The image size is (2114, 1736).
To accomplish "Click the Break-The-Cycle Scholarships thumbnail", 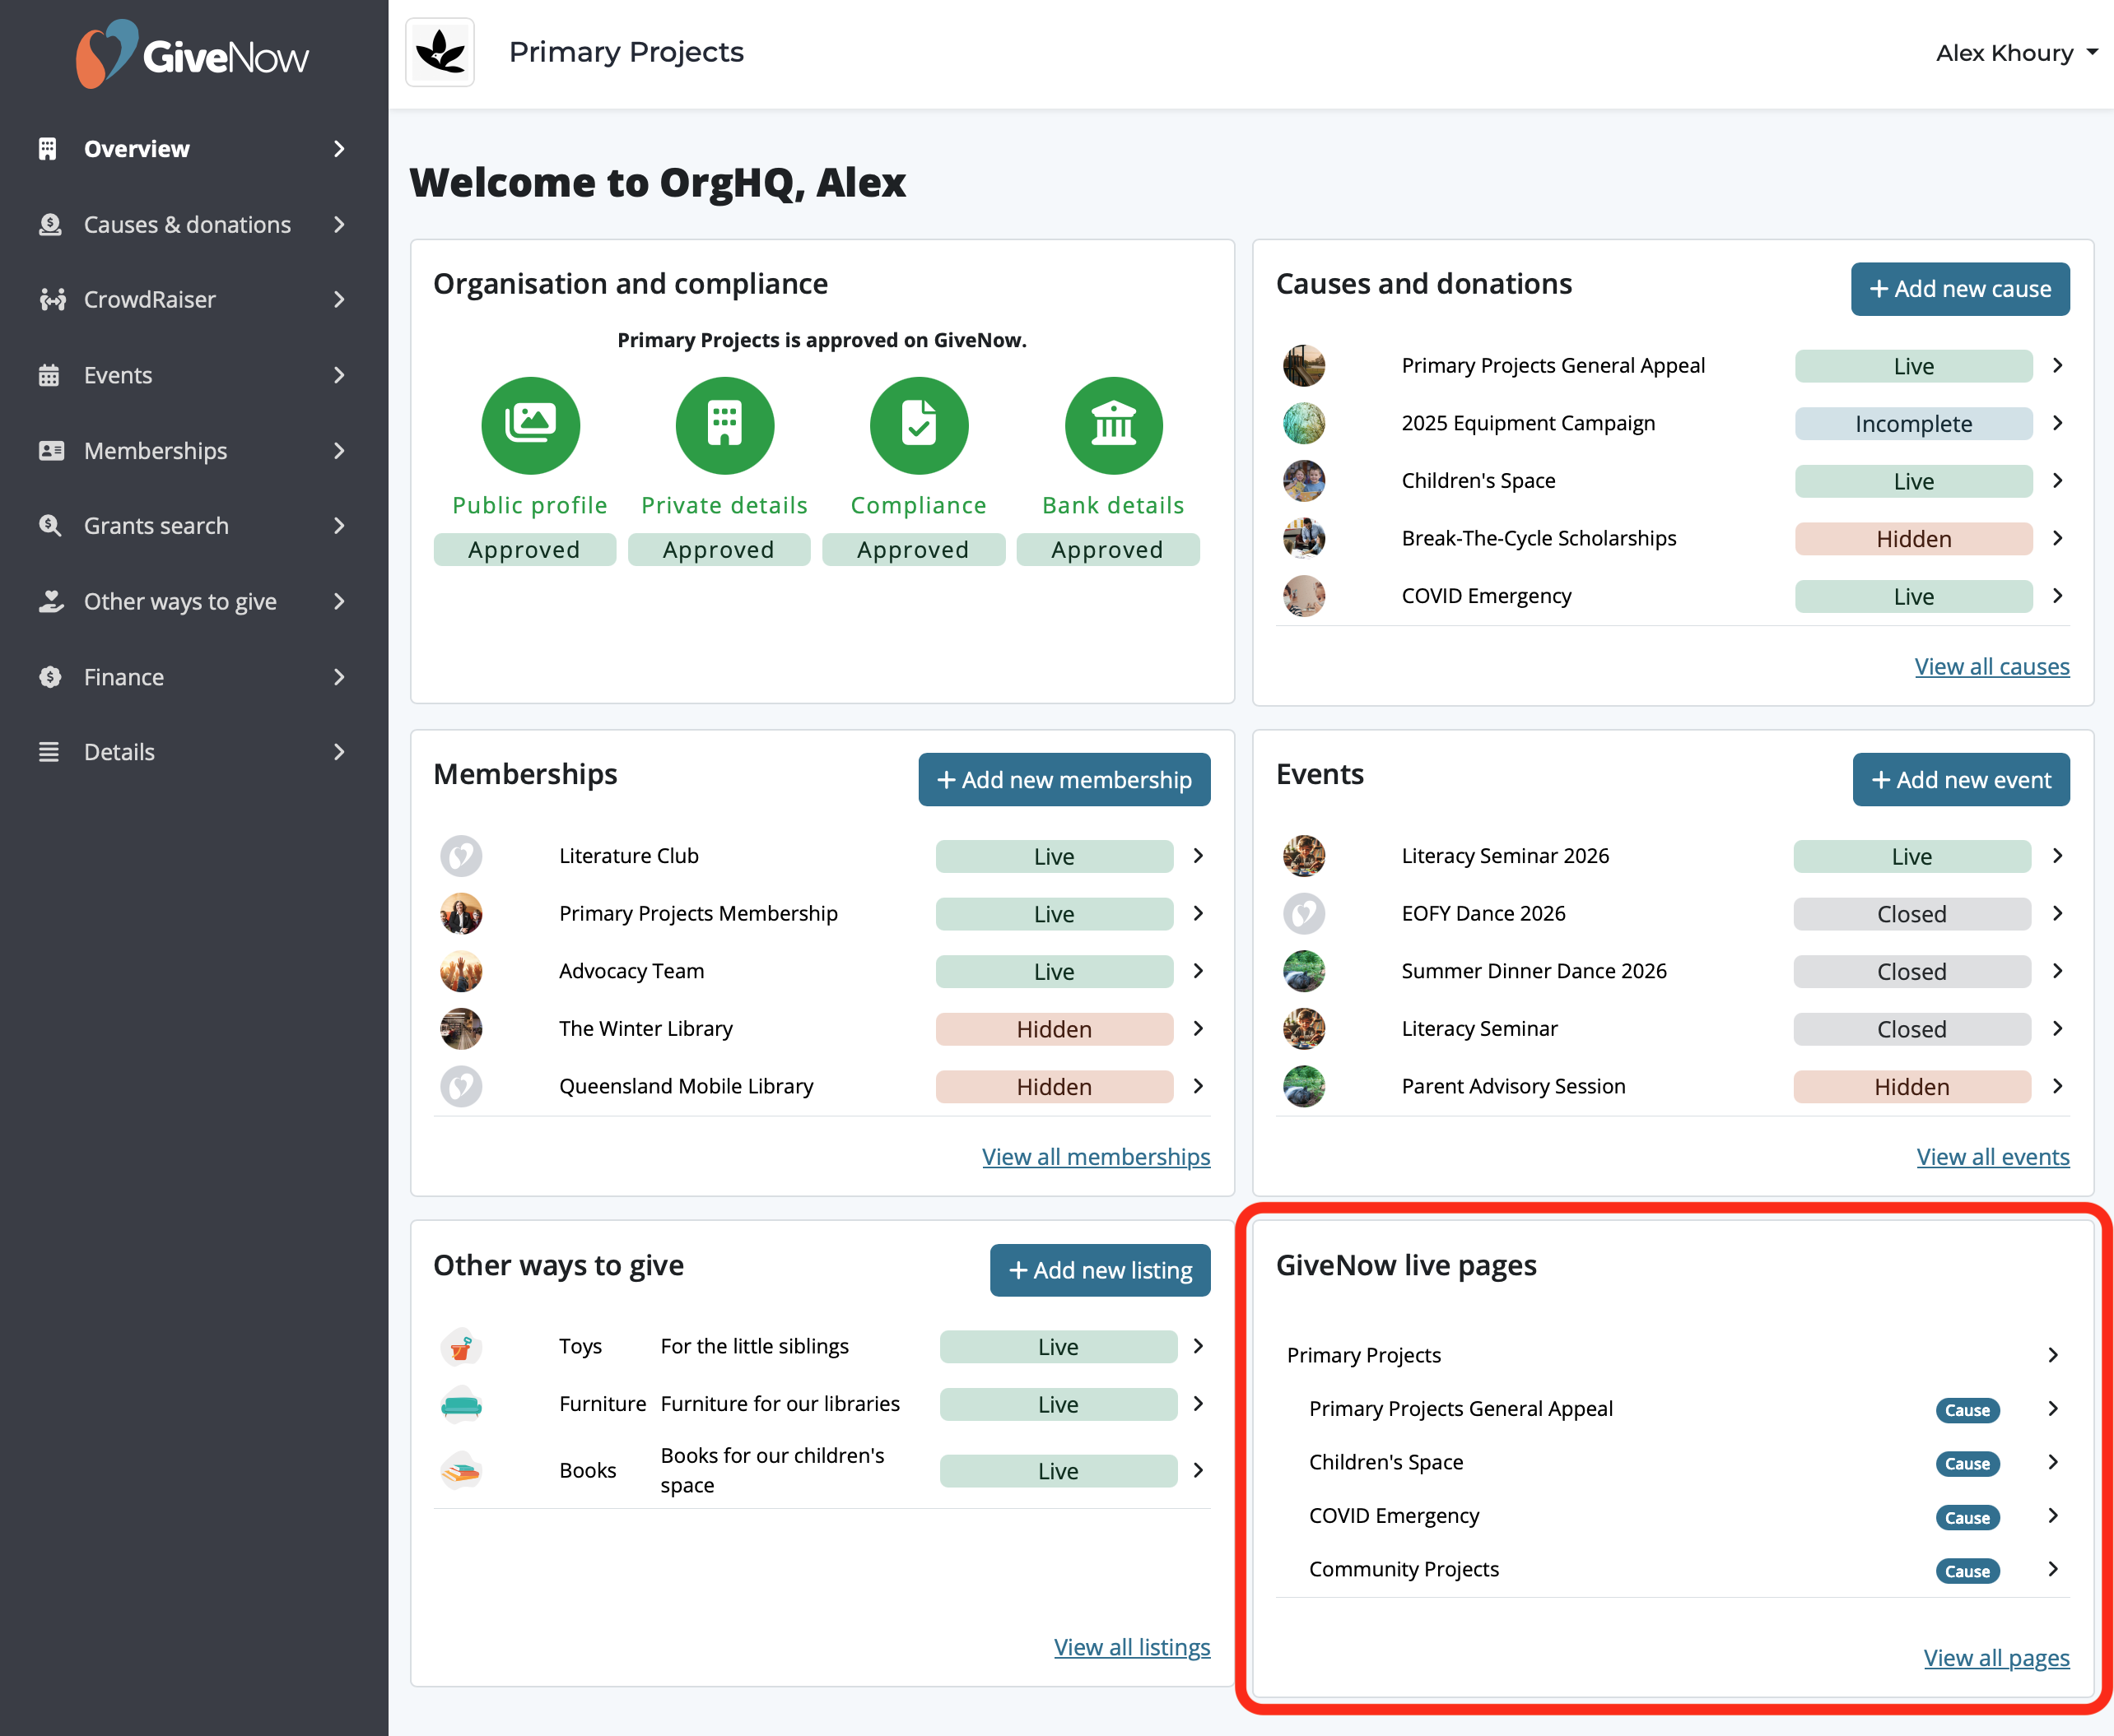I will tap(1304, 538).
